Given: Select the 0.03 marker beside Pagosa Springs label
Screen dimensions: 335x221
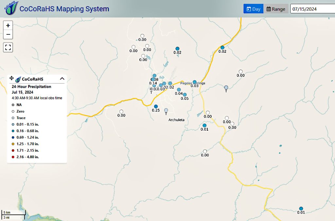Looking at the screenshot, I should click(x=194, y=82).
